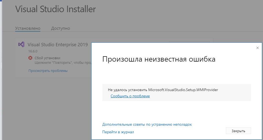Select the Visual Studio Enterprise 2019 title
The width and height of the screenshot is (263, 140).
pos(58,45)
